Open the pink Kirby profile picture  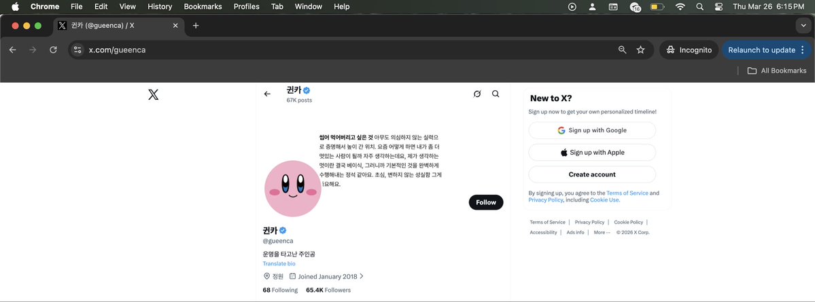point(293,189)
